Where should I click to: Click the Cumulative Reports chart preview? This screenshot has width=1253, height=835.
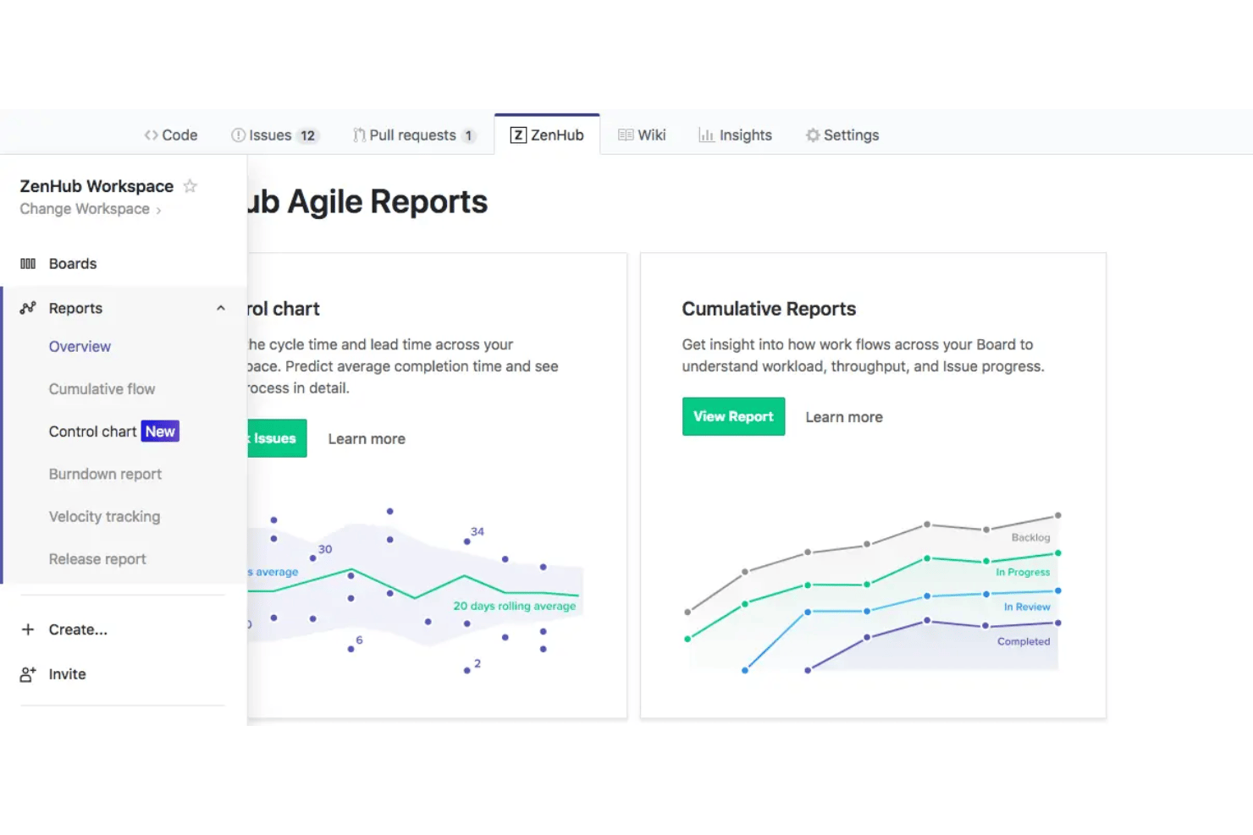click(873, 592)
